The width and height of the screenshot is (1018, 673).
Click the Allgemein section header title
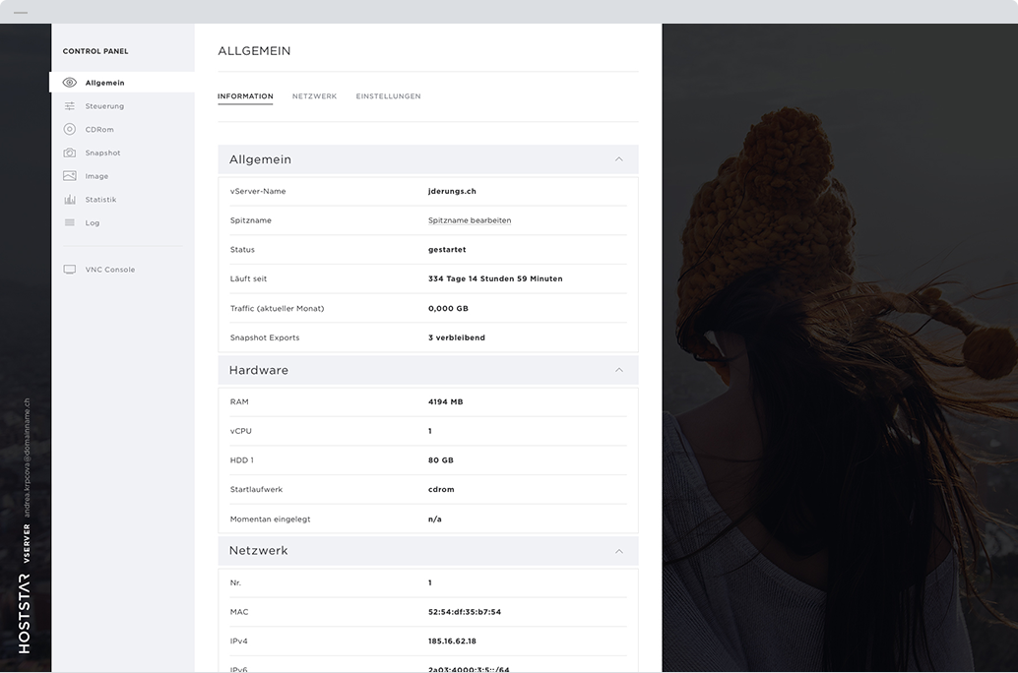[260, 159]
